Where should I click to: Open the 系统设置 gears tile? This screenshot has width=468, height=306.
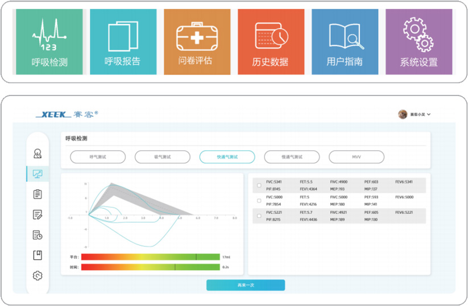click(x=419, y=42)
